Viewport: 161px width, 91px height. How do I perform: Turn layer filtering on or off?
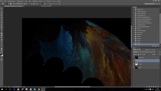tap(160, 50)
